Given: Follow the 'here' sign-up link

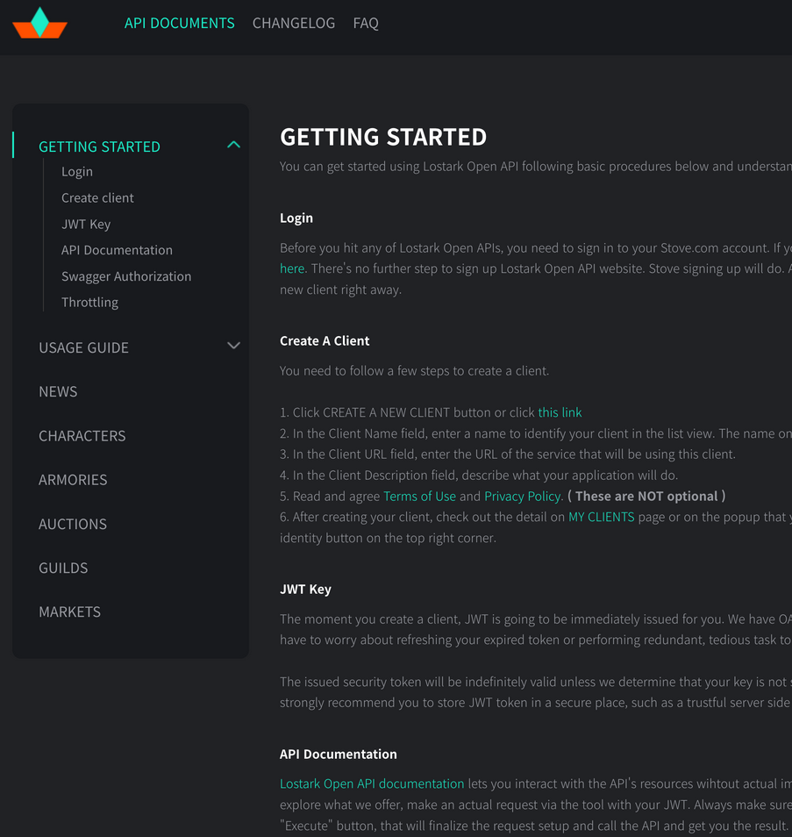Looking at the screenshot, I should 292,268.
